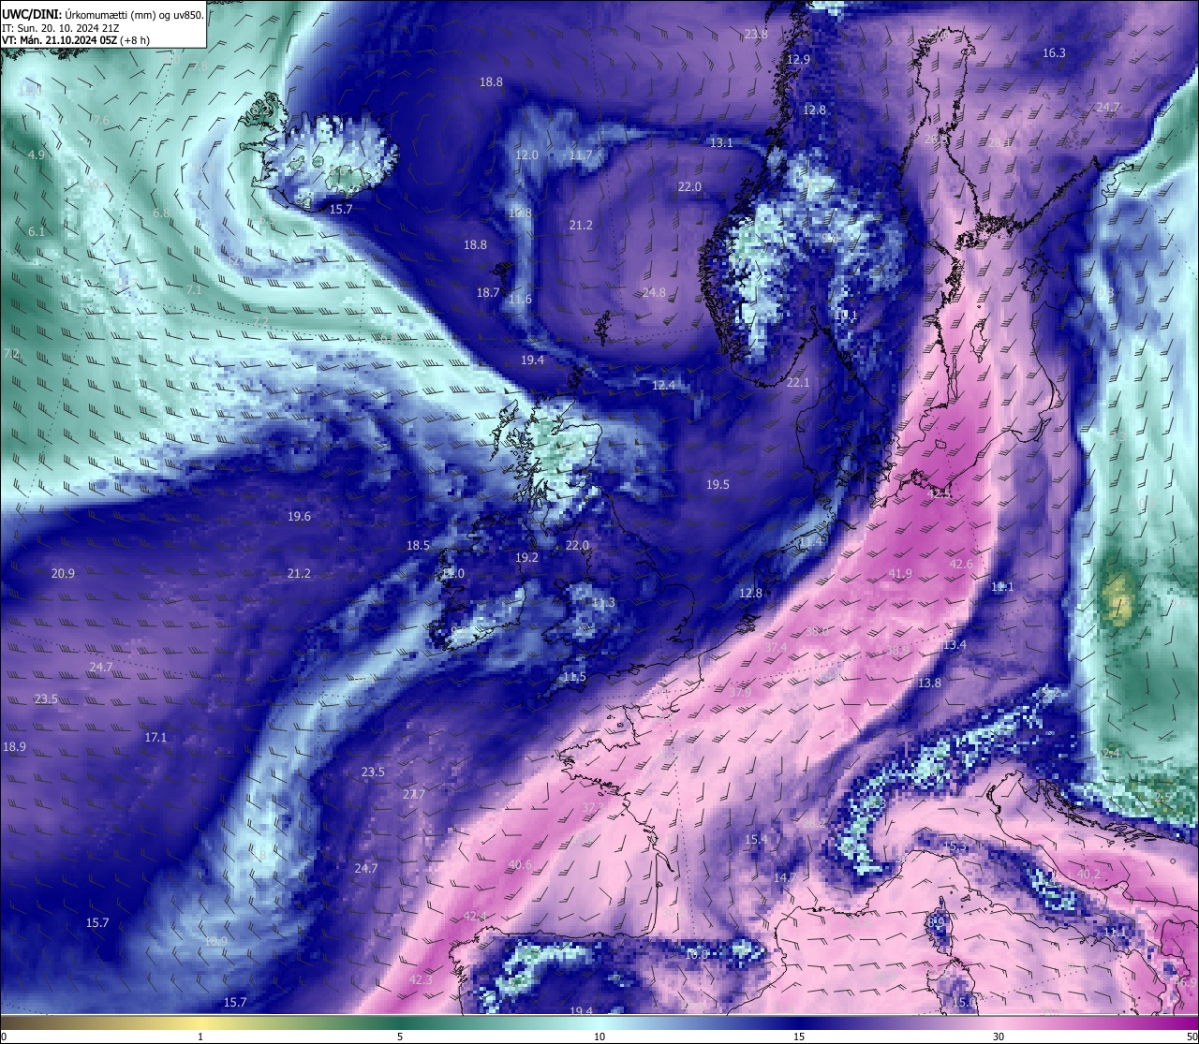Click the 5 tick label on the scale
1199x1044 pixels.
400,1037
